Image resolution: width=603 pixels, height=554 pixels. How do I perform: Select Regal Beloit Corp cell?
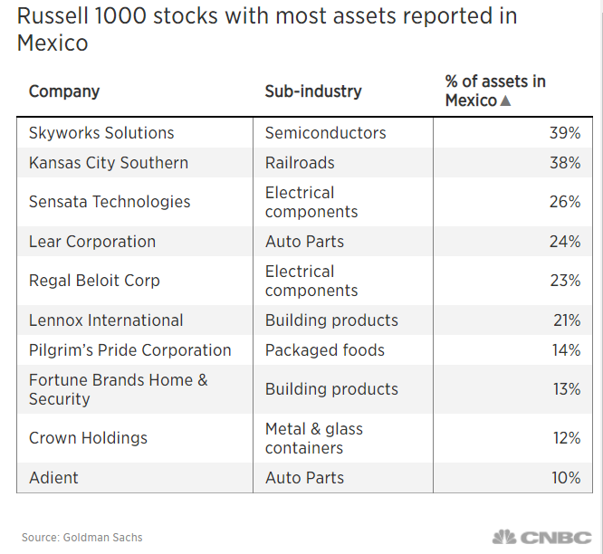pos(94,281)
